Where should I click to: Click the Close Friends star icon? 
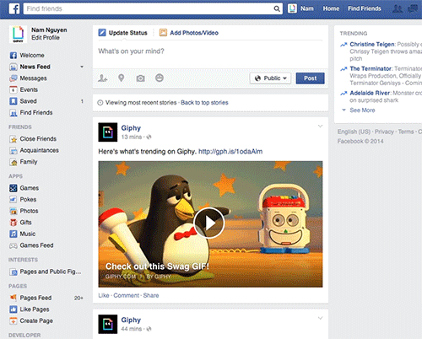coord(14,139)
